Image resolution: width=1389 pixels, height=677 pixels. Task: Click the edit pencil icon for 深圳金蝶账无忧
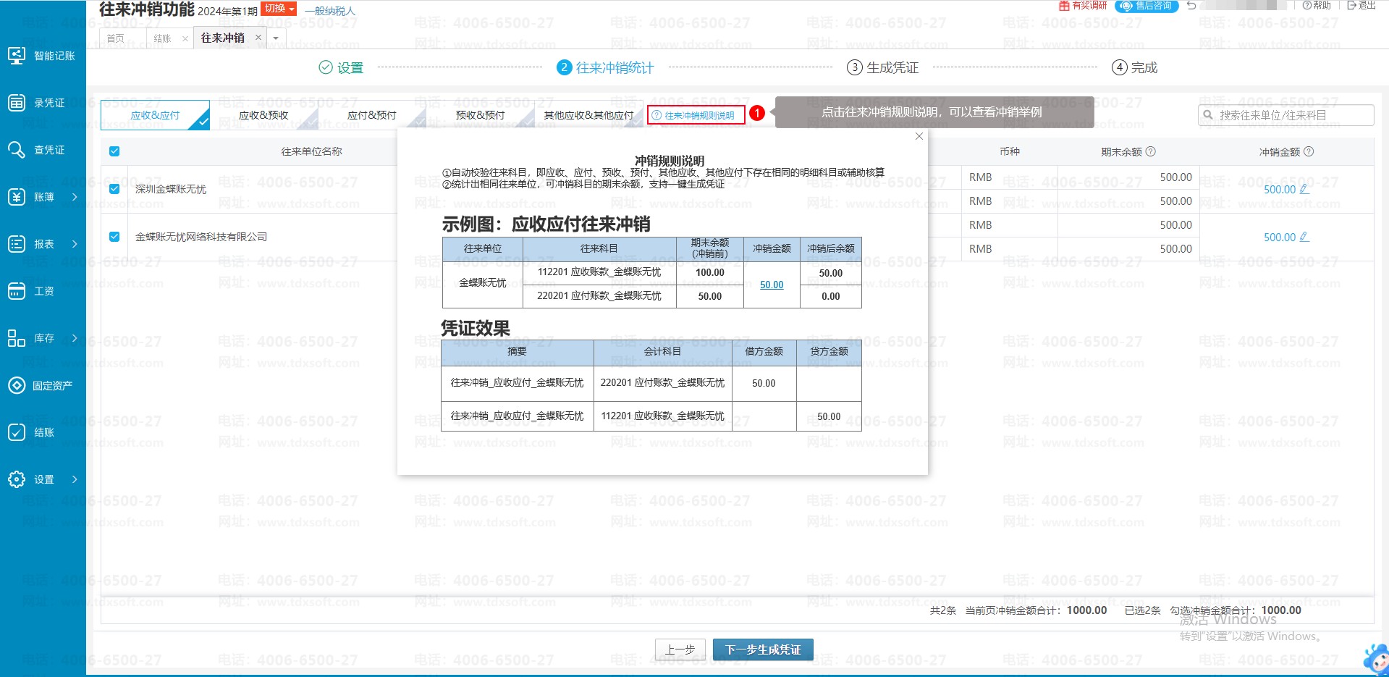pyautogui.click(x=1304, y=189)
